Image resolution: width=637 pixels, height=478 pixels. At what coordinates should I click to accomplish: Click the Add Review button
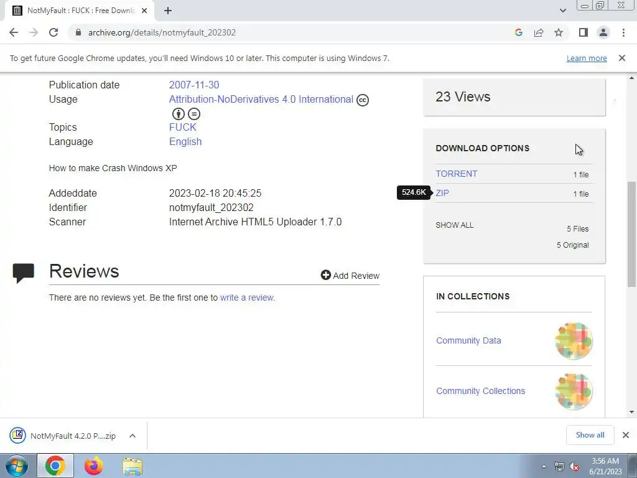click(x=350, y=276)
